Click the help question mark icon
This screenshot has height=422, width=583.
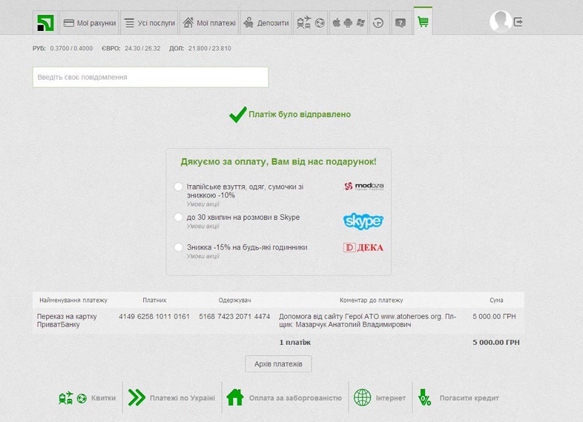pos(400,23)
